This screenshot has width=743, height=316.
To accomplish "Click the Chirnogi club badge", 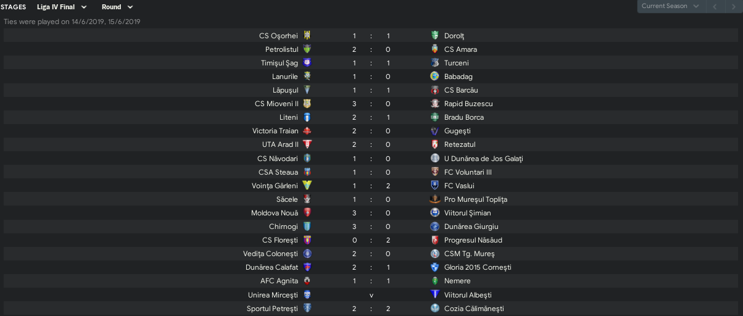I will point(307,227).
